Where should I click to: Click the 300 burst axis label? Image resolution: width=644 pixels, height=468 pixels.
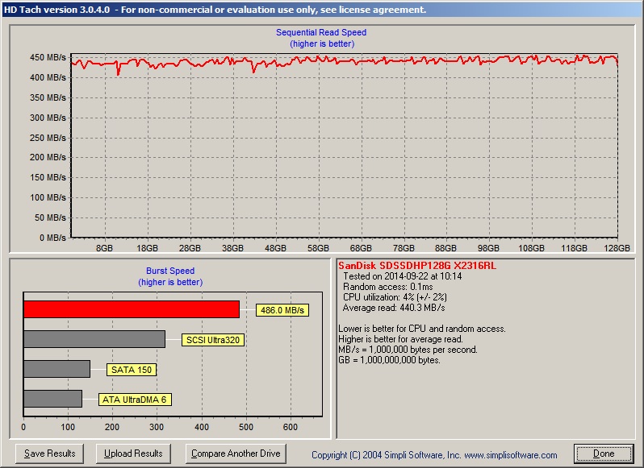click(157, 427)
